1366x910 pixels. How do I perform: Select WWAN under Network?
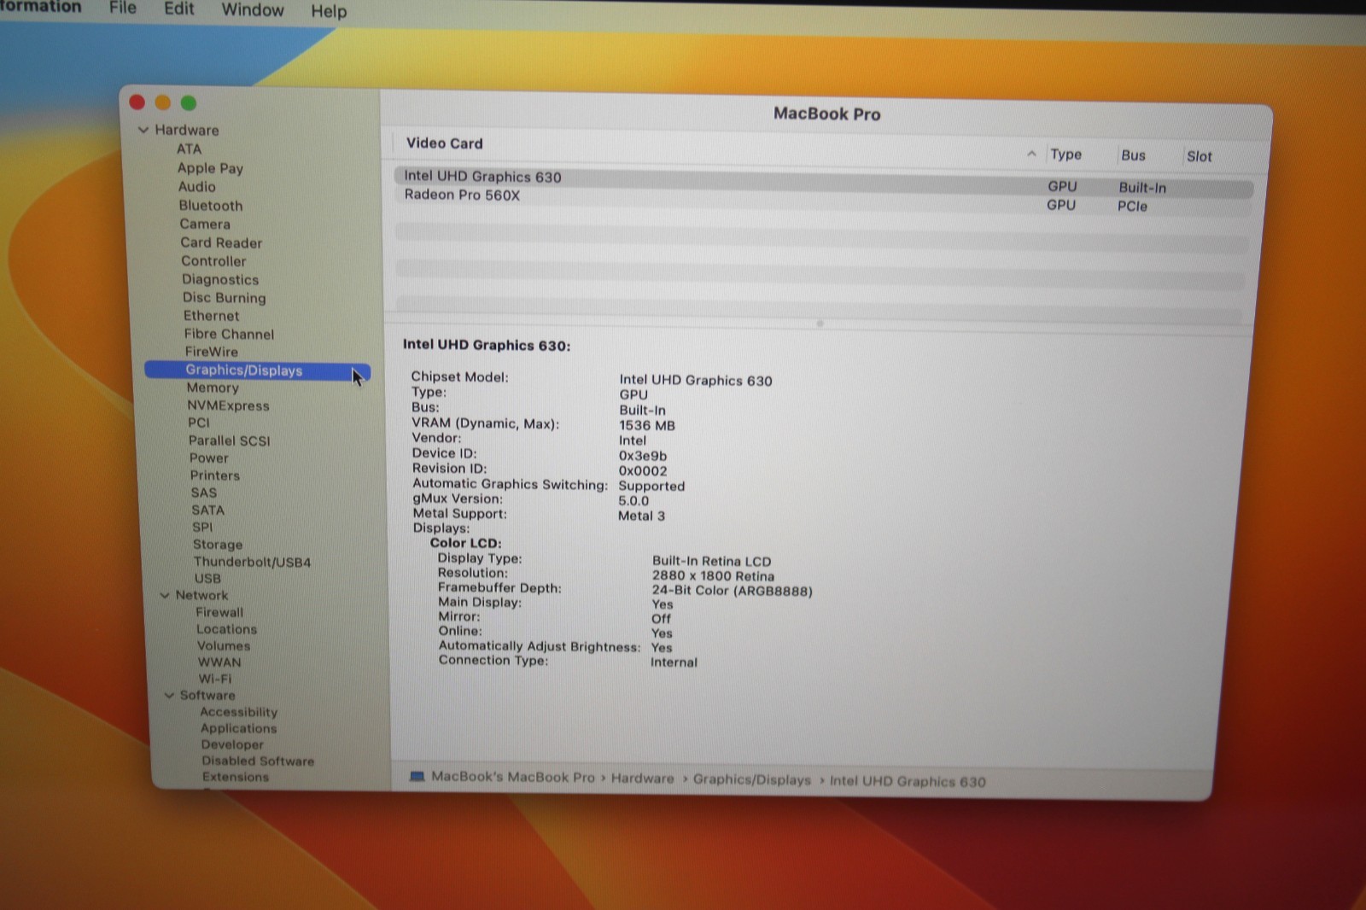tap(219, 662)
